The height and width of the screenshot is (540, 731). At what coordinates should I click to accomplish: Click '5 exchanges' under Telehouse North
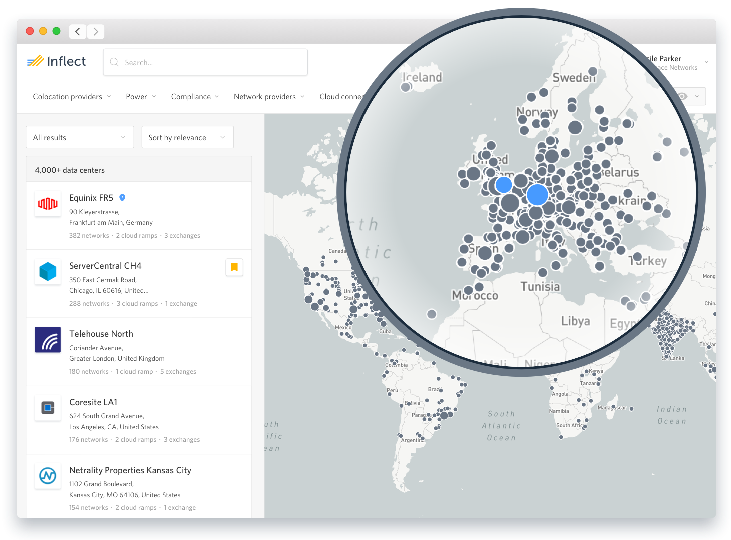(178, 372)
